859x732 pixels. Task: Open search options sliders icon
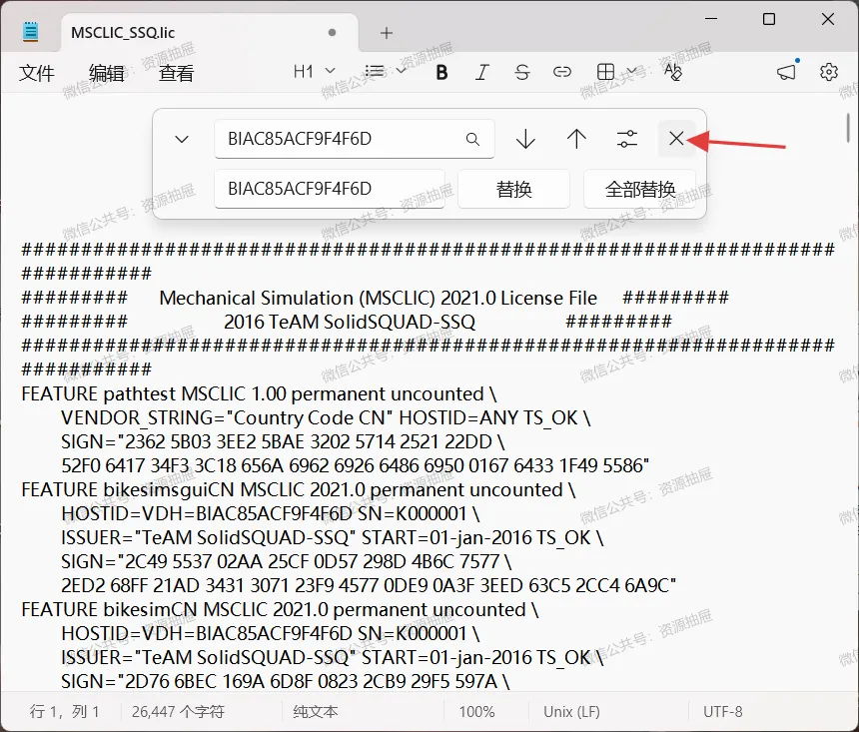click(626, 139)
